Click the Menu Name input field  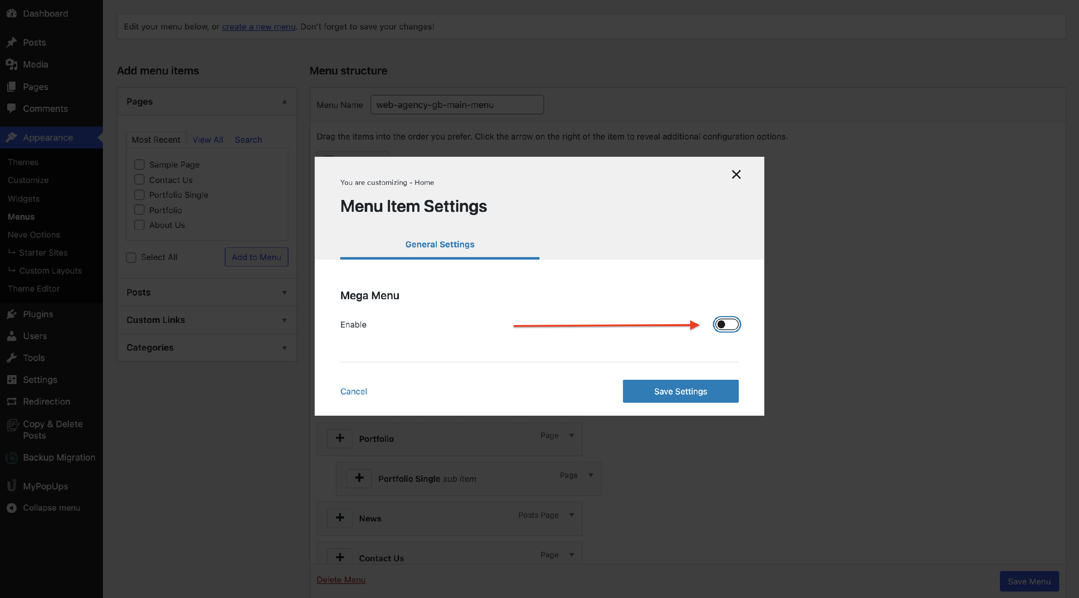pyautogui.click(x=456, y=105)
